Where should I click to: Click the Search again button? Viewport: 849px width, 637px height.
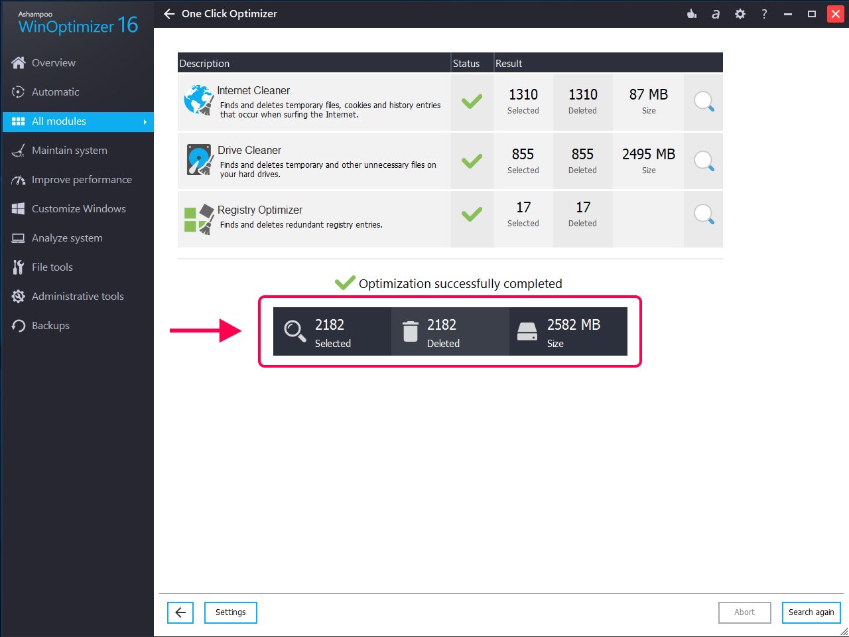811,612
